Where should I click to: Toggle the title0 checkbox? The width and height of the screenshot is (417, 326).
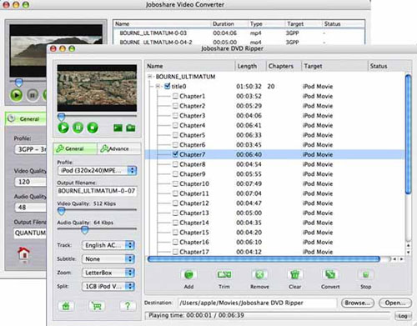click(167, 86)
